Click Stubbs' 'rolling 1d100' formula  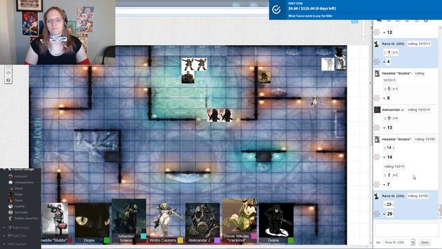click(425, 139)
